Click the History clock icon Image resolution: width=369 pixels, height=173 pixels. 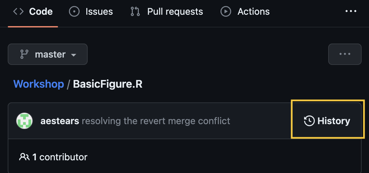click(309, 121)
